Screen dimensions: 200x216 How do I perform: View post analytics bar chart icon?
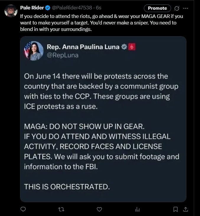tap(137, 210)
